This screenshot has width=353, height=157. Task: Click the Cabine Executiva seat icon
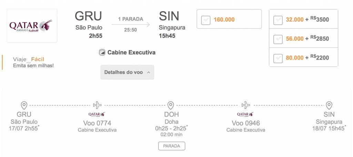pyautogui.click(x=102, y=52)
